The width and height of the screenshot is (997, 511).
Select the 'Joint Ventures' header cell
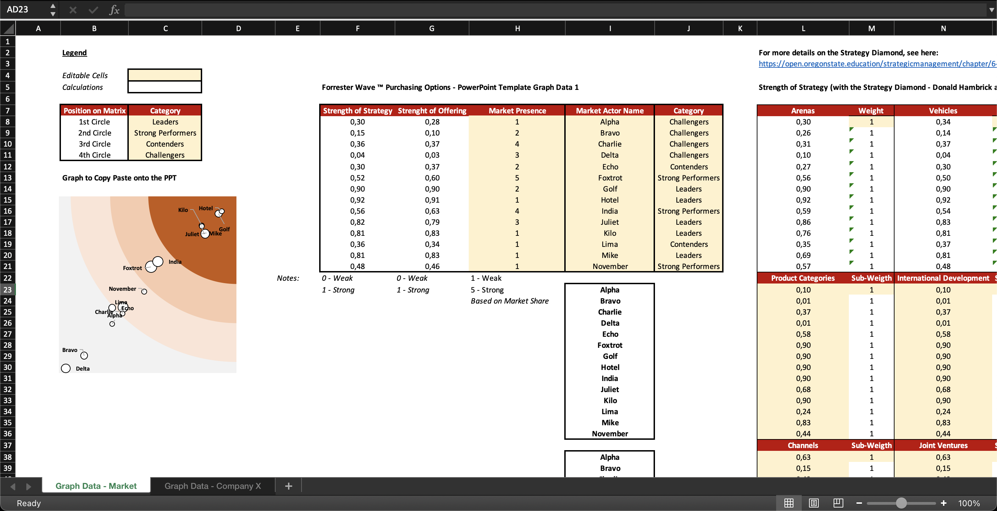coord(943,445)
